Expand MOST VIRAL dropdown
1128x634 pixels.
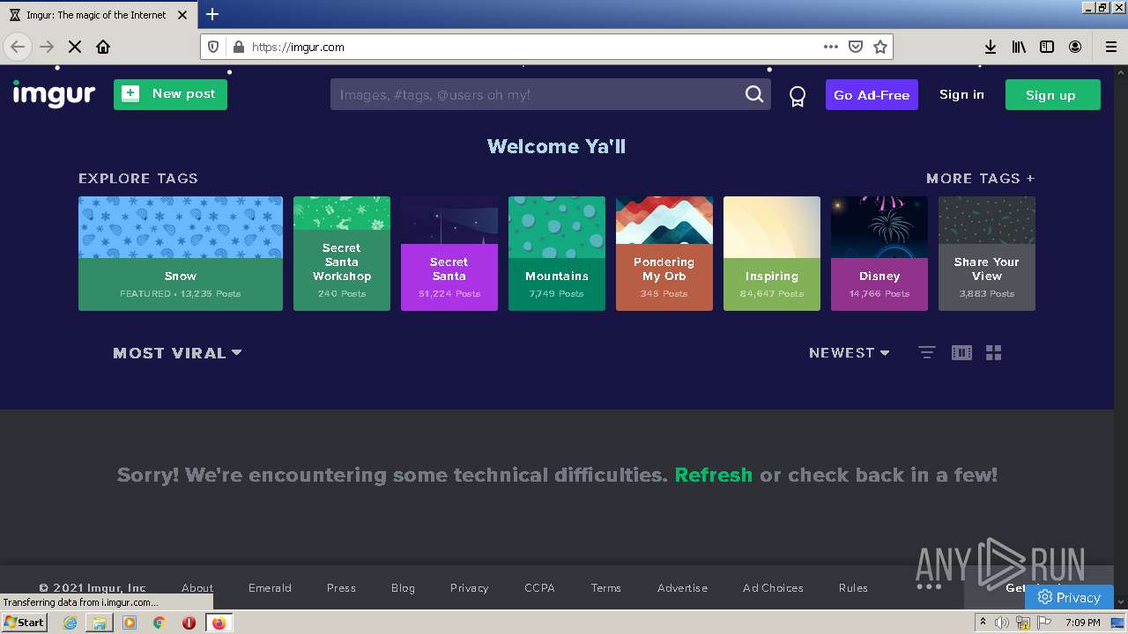click(177, 353)
